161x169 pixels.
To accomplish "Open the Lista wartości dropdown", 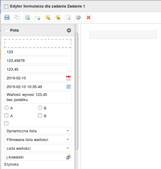I will pos(38,148).
